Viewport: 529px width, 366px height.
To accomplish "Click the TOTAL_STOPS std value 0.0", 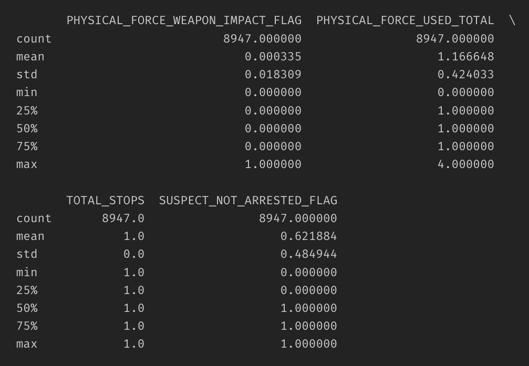I will (x=133, y=254).
